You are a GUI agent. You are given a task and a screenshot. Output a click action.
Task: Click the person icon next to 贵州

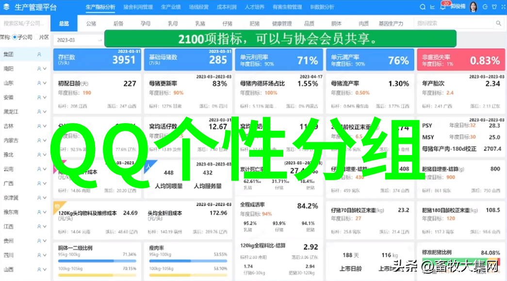pos(39,241)
